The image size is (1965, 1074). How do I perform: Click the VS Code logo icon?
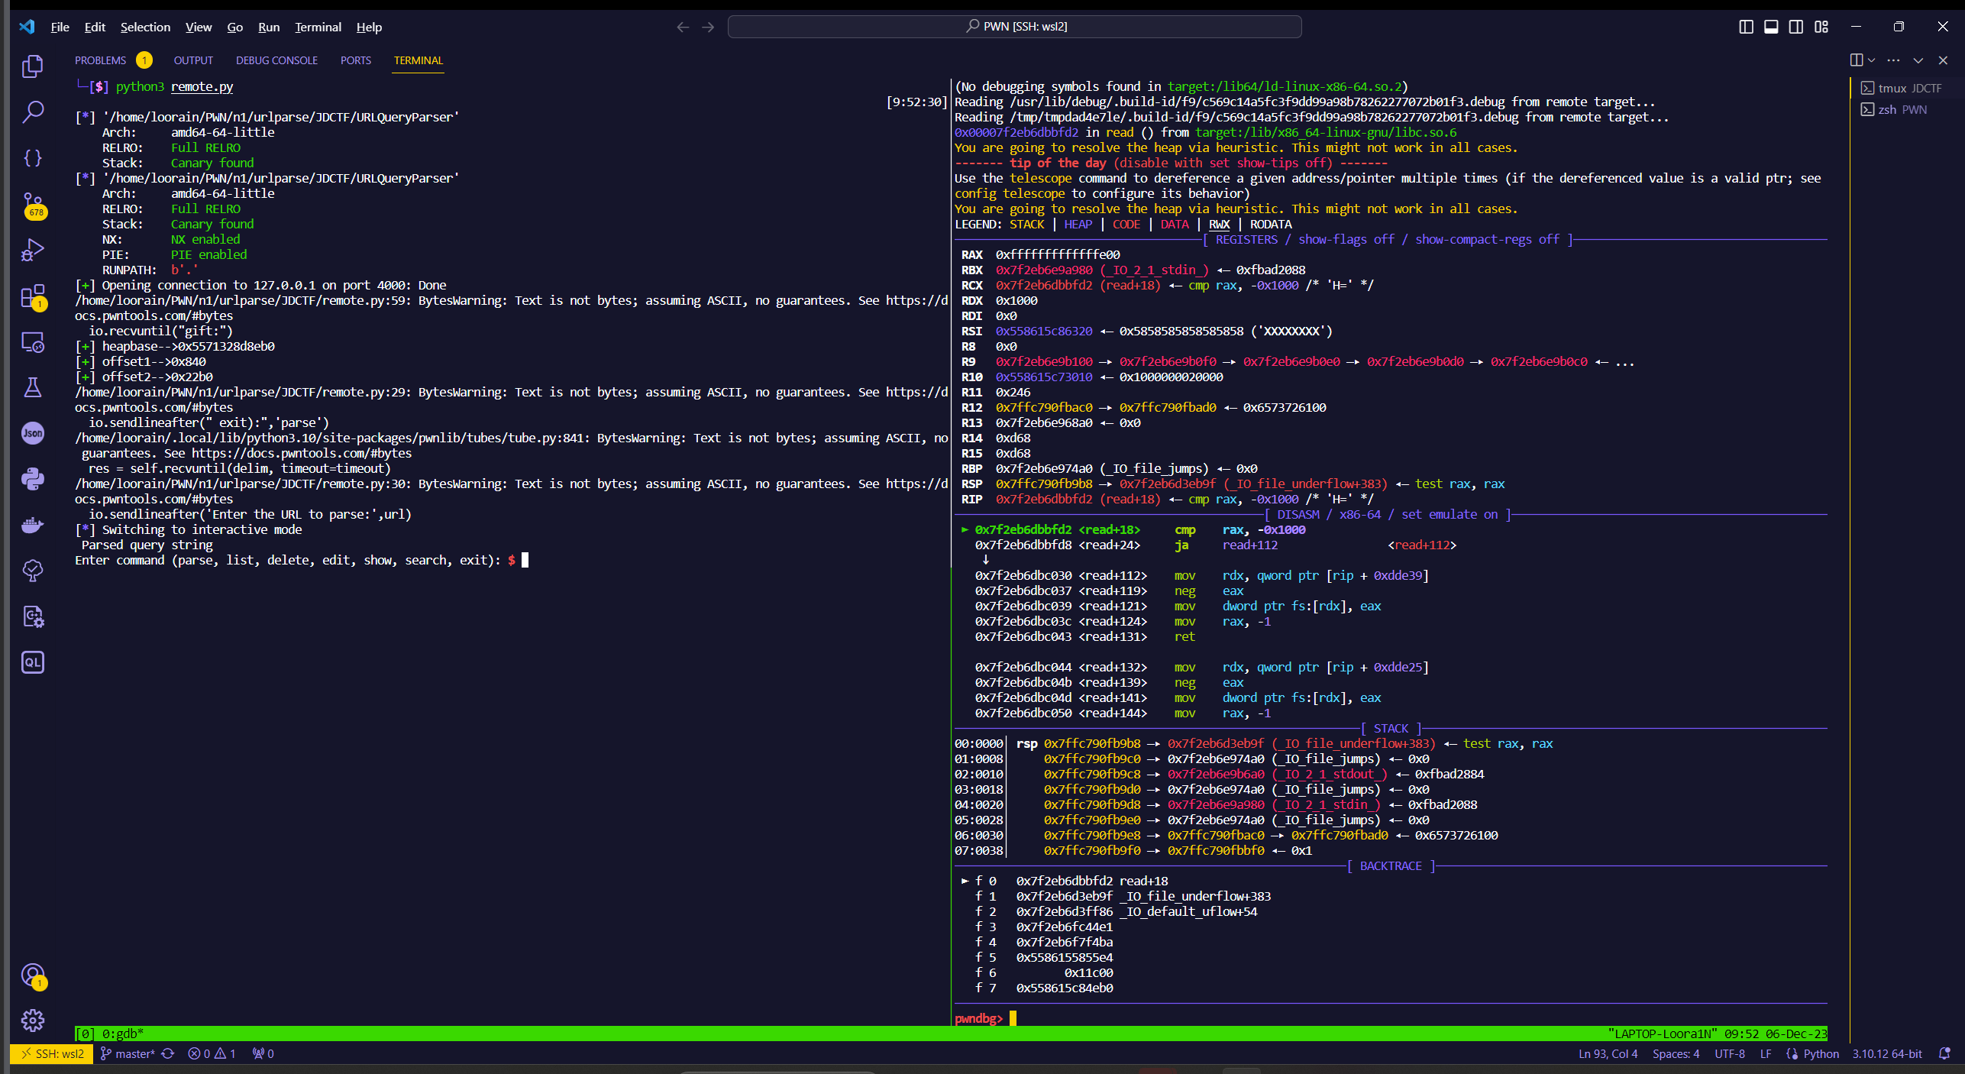click(x=27, y=27)
